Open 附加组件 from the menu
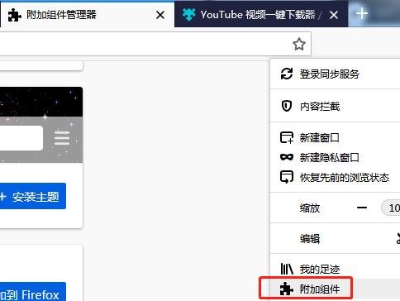This screenshot has height=301, width=400. [x=336, y=289]
